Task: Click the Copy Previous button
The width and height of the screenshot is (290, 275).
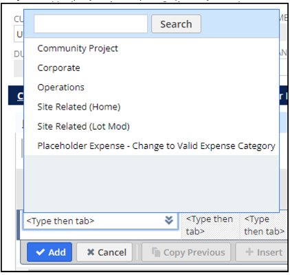Action: tap(186, 252)
